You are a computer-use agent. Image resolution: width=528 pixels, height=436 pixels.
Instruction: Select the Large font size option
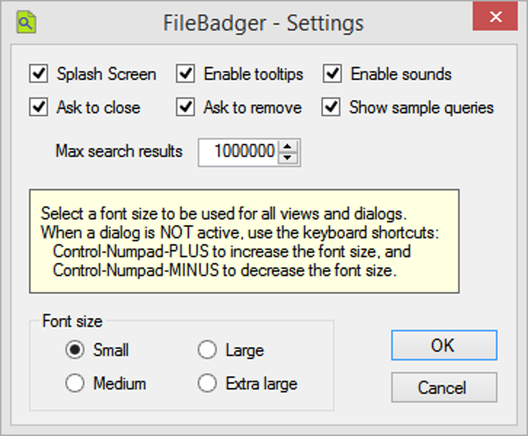click(207, 350)
